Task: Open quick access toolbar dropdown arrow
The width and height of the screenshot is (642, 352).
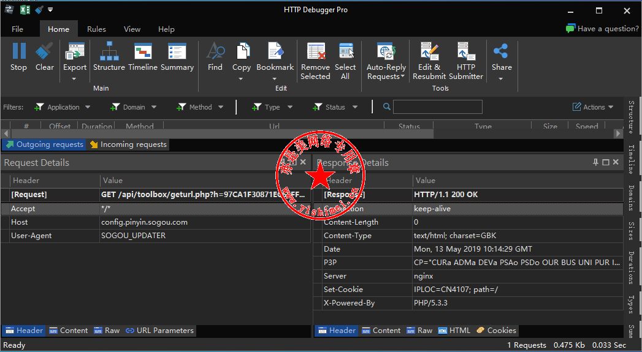Action: [50, 9]
